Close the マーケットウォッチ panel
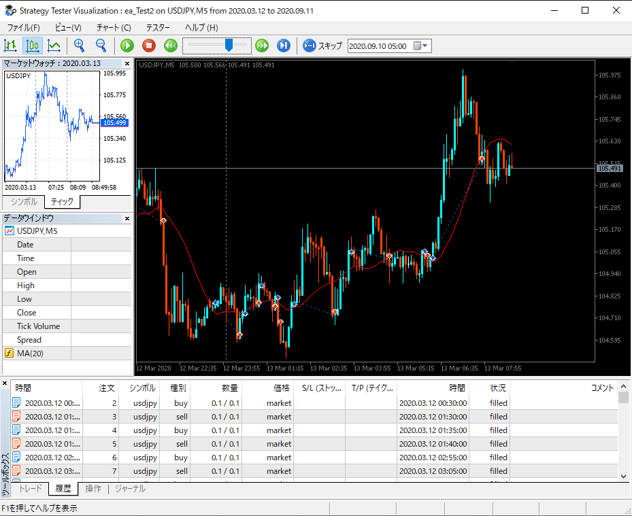Screen dimensions: 632x516 [x=127, y=63]
